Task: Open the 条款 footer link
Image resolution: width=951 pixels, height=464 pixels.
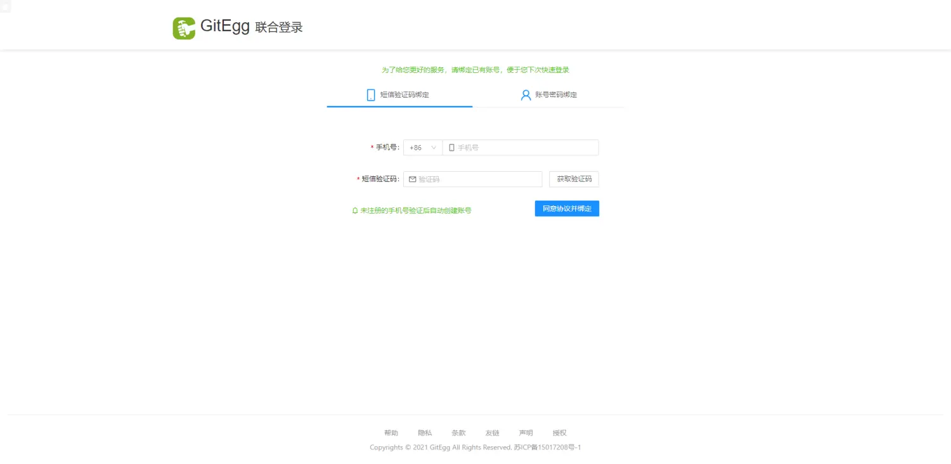Action: click(458, 433)
